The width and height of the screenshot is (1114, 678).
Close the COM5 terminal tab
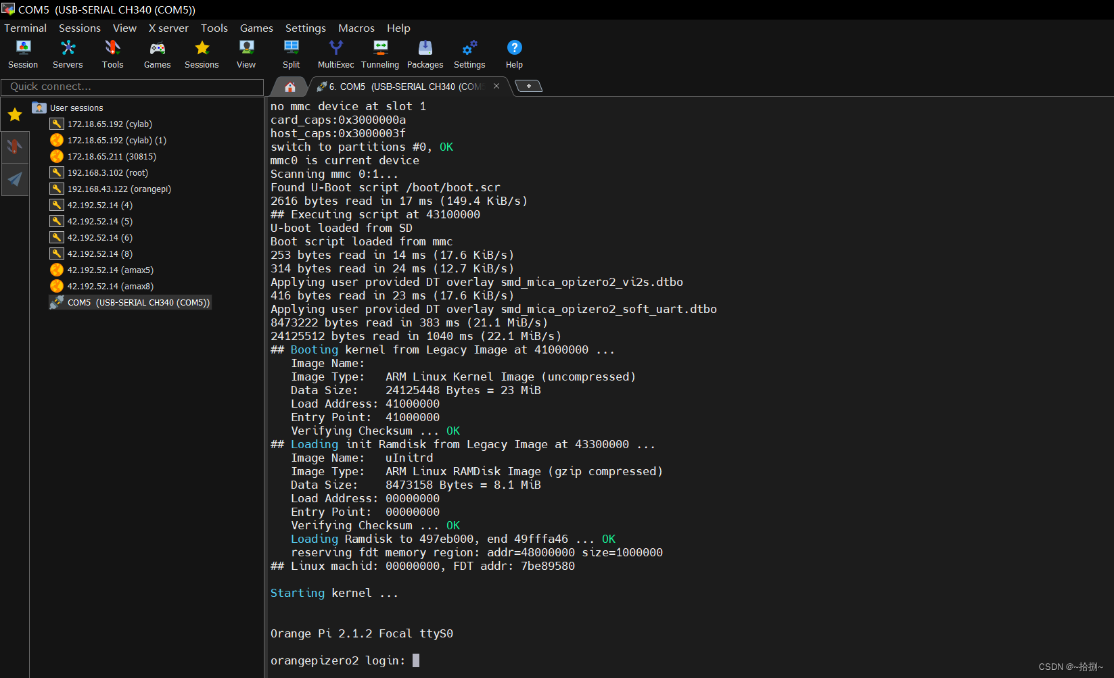coord(496,86)
